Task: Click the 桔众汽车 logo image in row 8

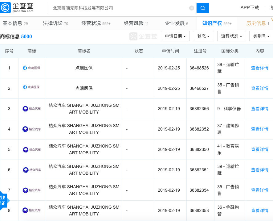Action: [32, 211]
